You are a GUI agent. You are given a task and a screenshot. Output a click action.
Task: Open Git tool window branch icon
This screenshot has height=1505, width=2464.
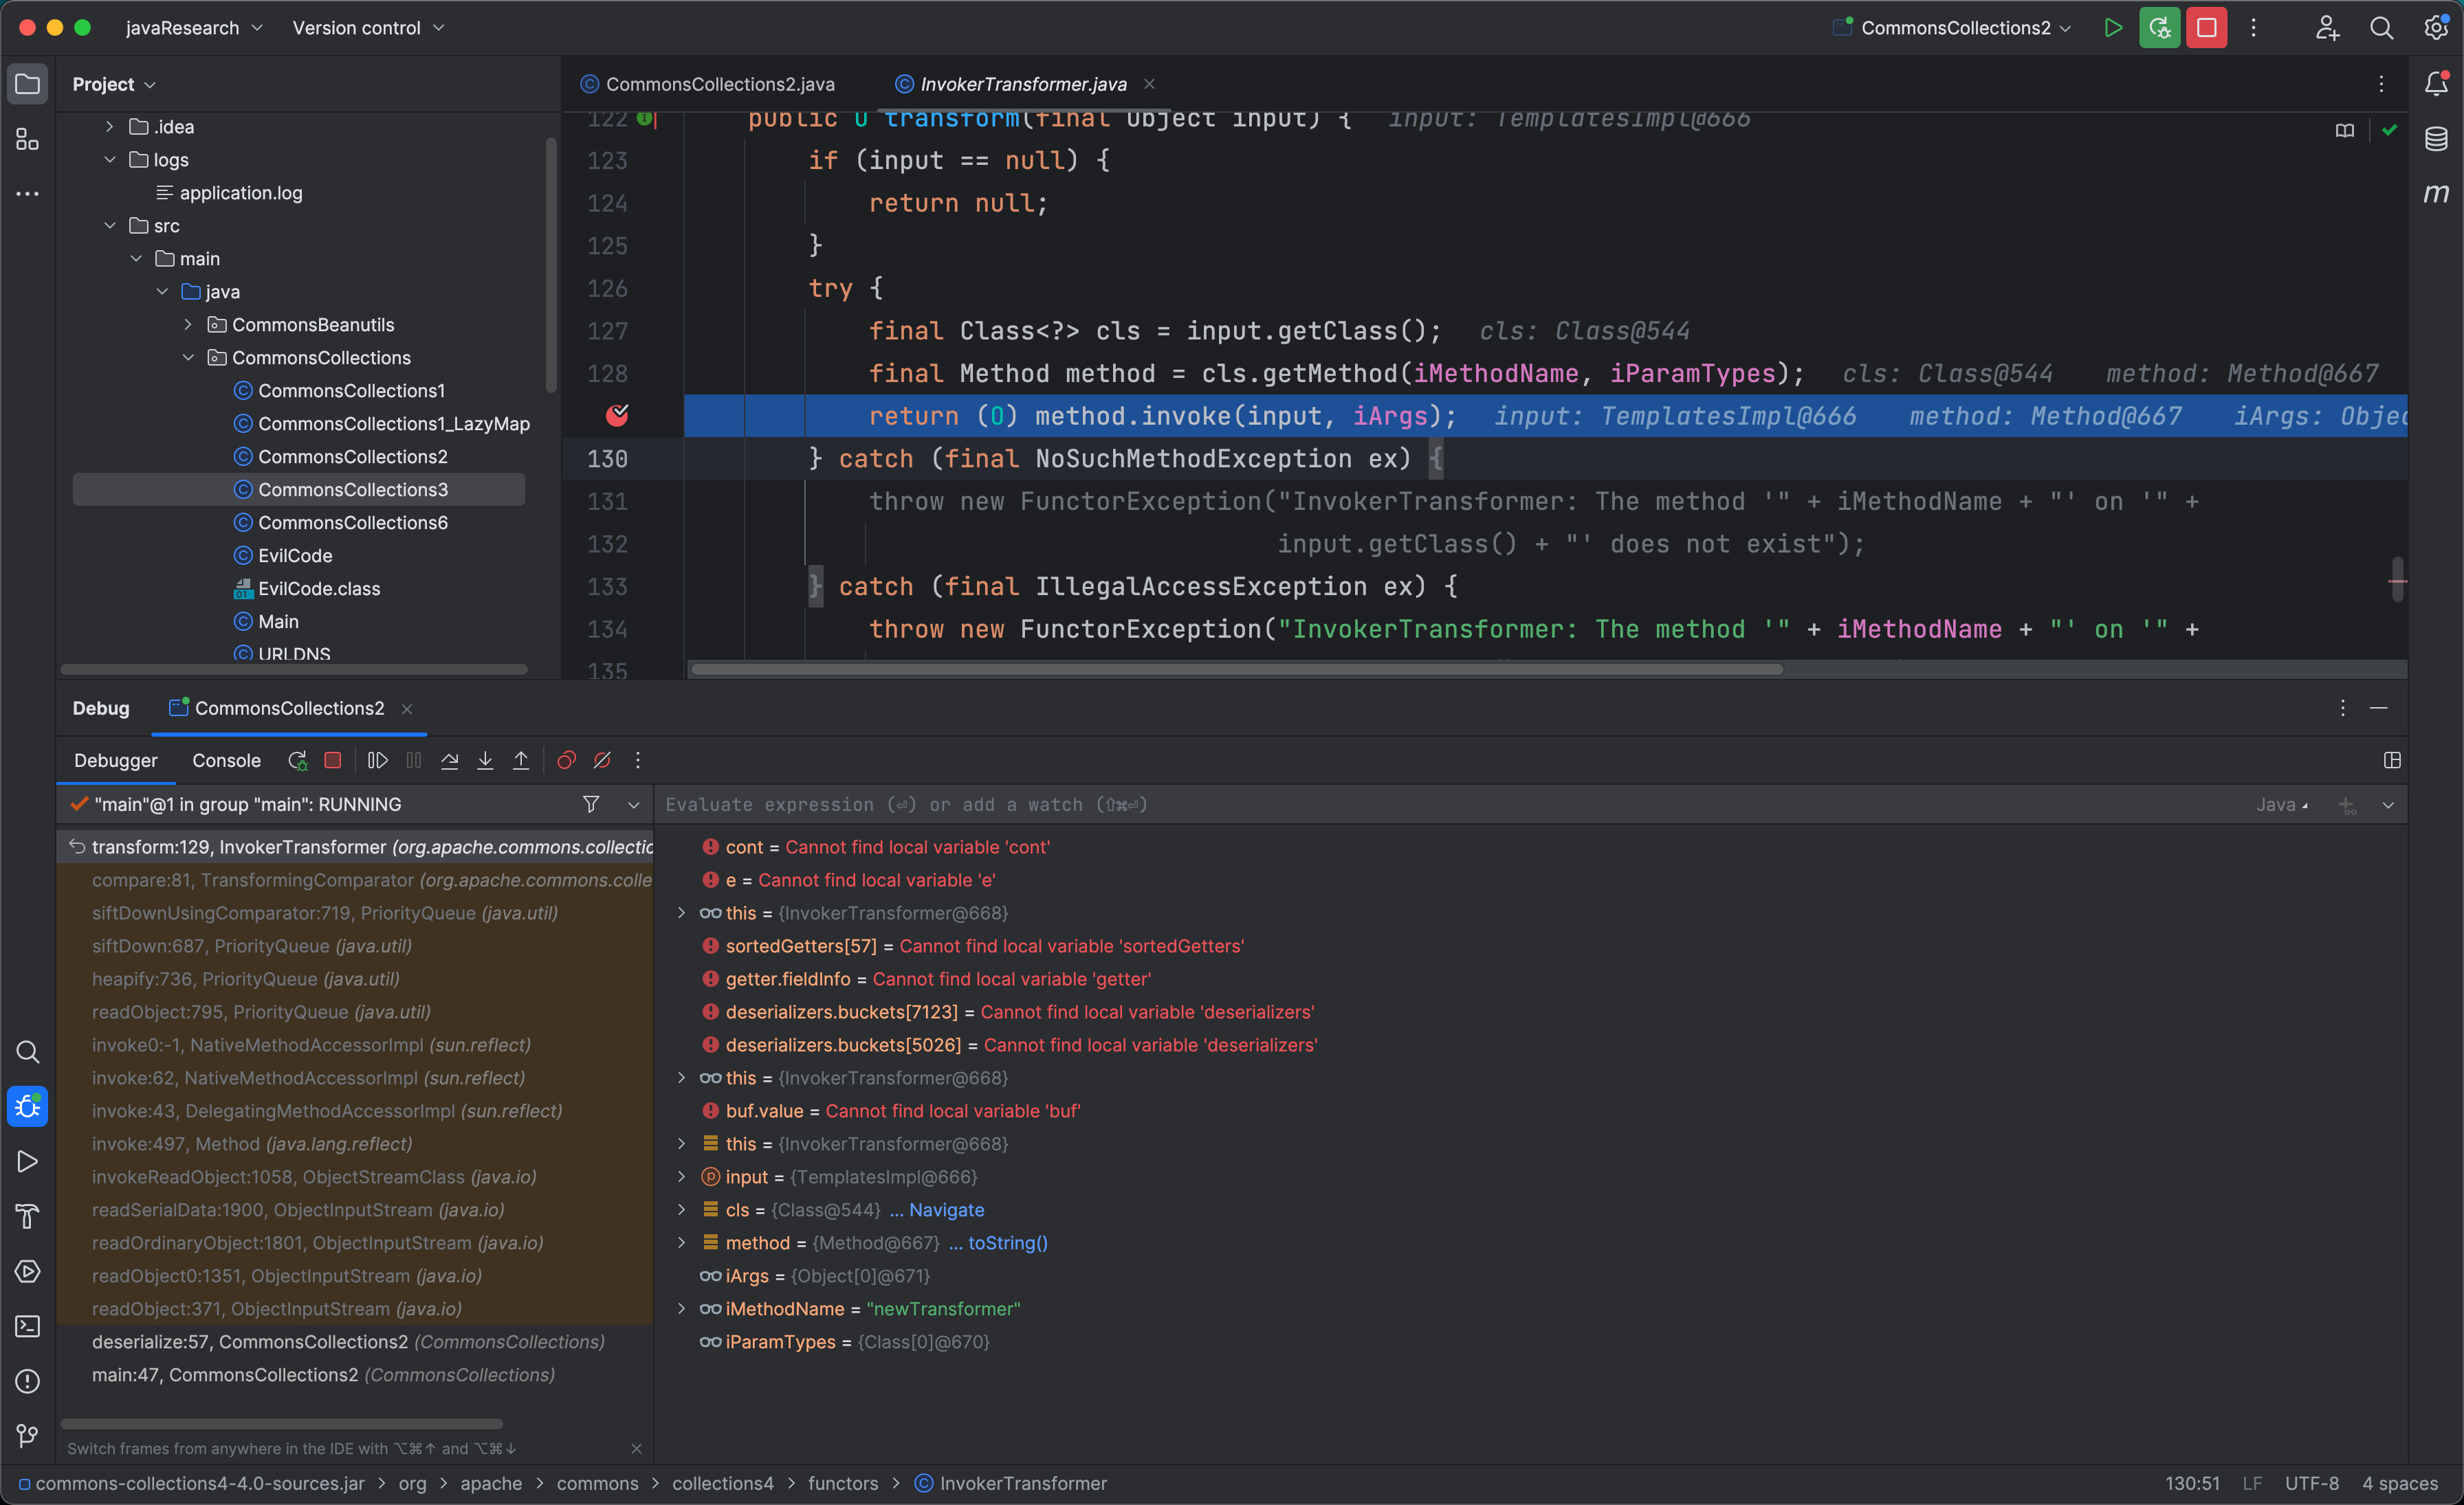point(27,1436)
